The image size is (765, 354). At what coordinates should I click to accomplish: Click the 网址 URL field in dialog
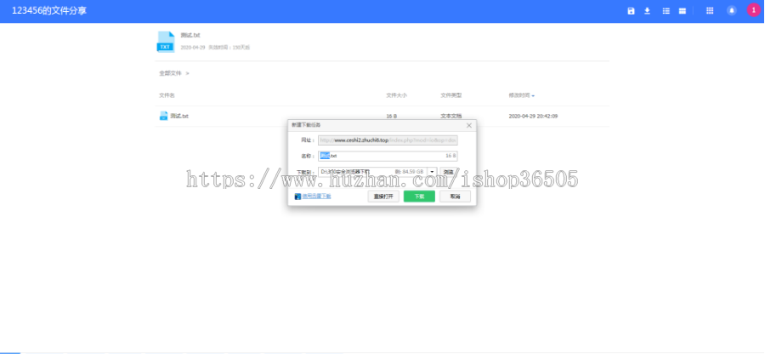(388, 140)
